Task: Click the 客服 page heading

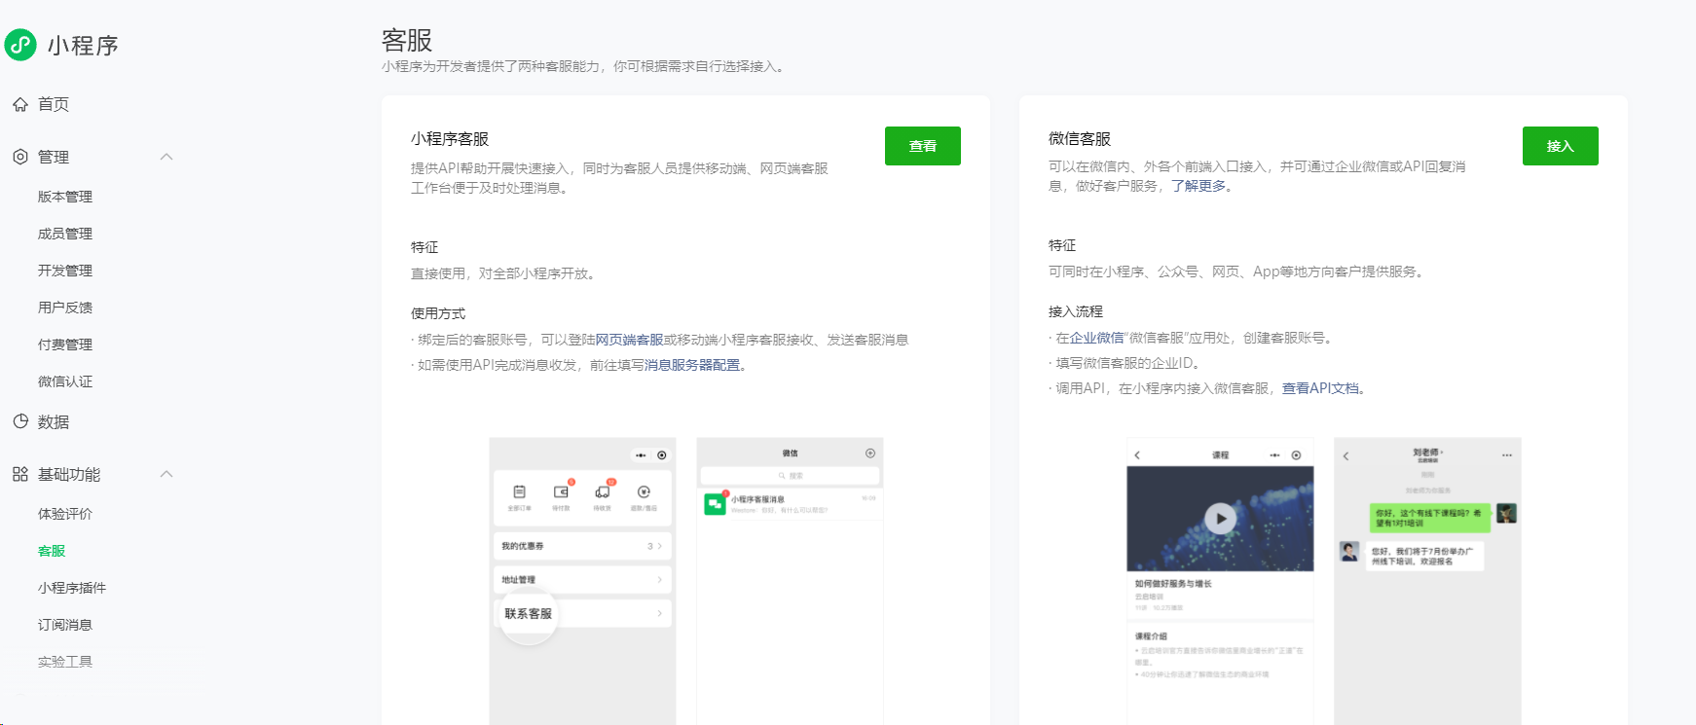Action: click(407, 40)
